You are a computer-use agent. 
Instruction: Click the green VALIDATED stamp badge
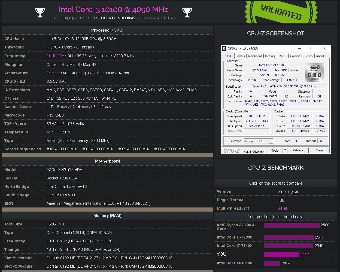(281, 12)
